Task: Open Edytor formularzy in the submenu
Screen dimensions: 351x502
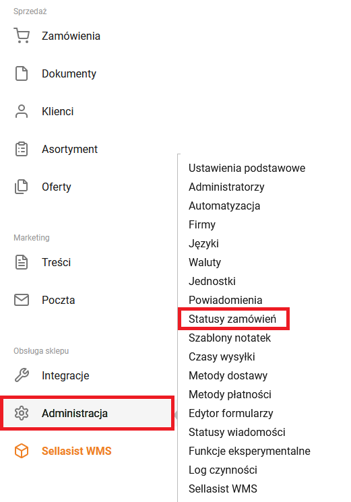Action: pos(231,413)
